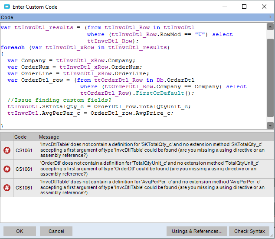Select the AvgPerPer_c error message text
Viewport: 275px width, 239px height.
coord(152,188)
